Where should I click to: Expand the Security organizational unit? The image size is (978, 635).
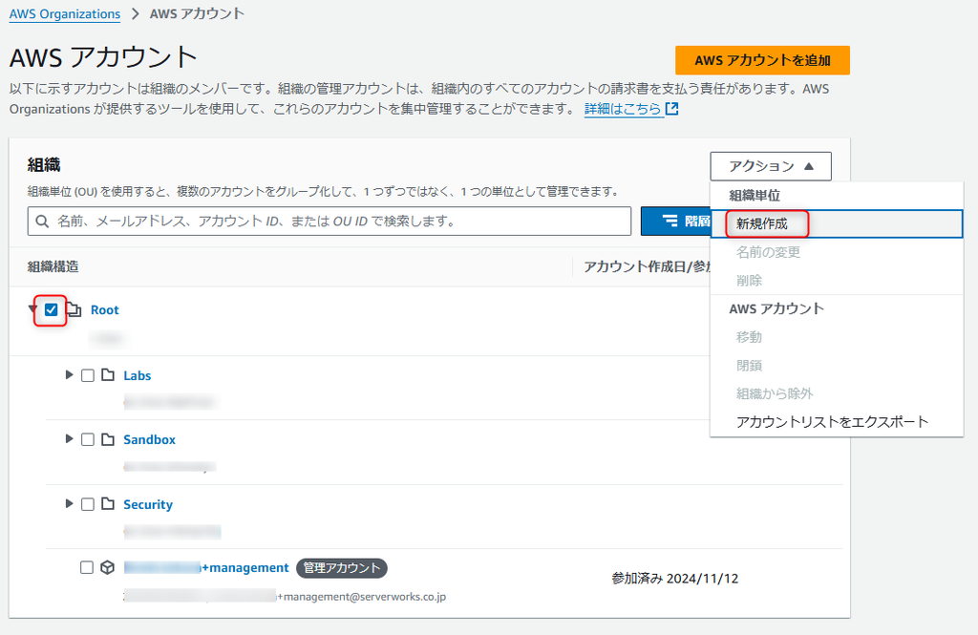click(69, 503)
